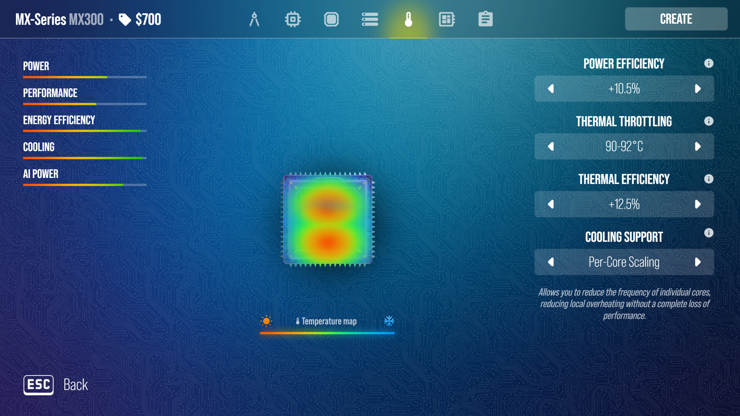The image size is (740, 416).
Task: Click Back next to the ESC key
Action: pyautogui.click(x=76, y=385)
